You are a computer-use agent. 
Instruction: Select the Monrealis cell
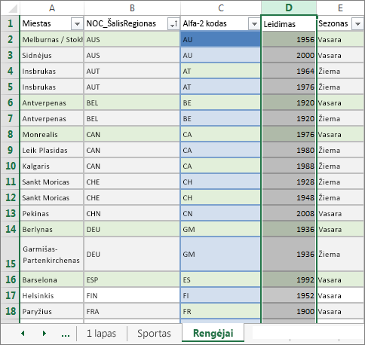click(x=52, y=134)
